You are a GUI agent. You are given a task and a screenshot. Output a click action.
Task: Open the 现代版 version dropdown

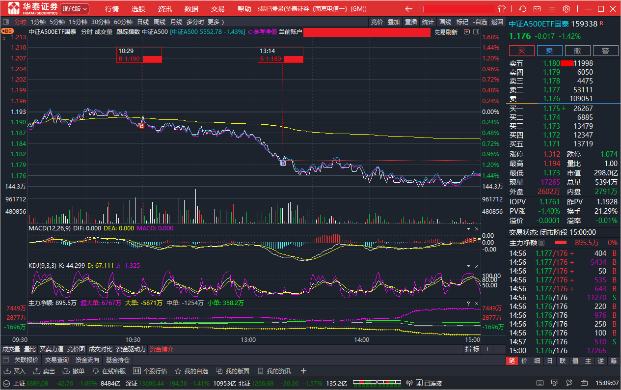(x=75, y=9)
